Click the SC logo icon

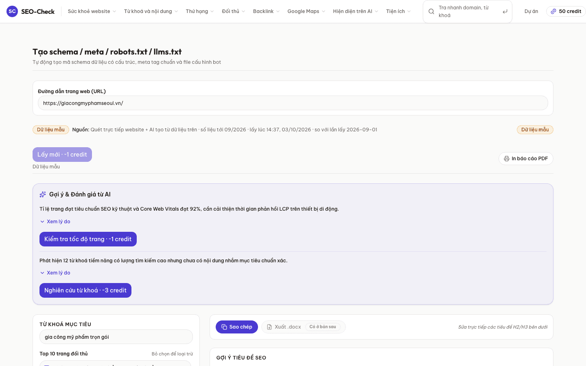tap(12, 11)
